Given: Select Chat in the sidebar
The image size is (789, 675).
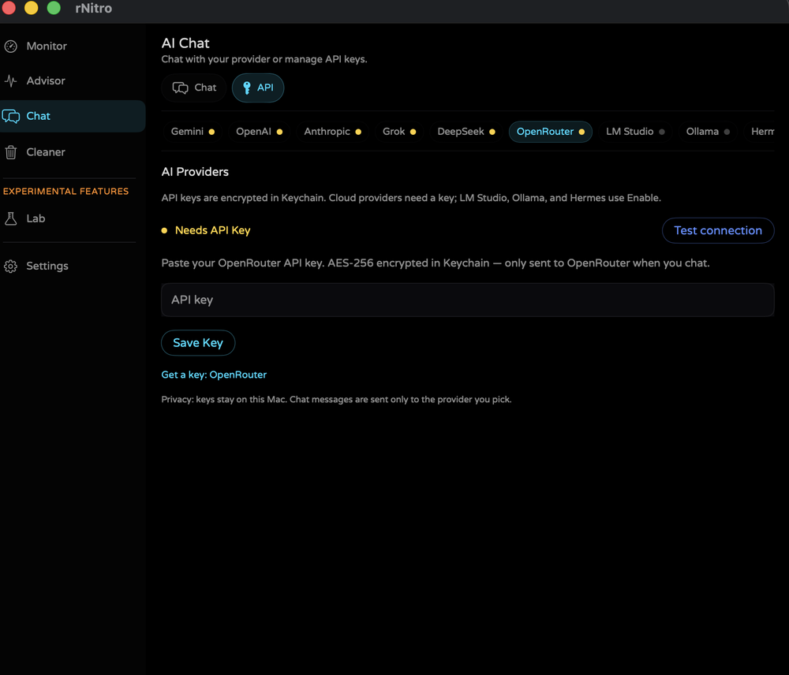Looking at the screenshot, I should point(73,116).
